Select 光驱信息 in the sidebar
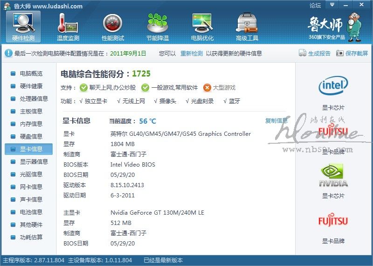Image resolution: width=373 pixels, height=266 pixels. tap(31, 175)
